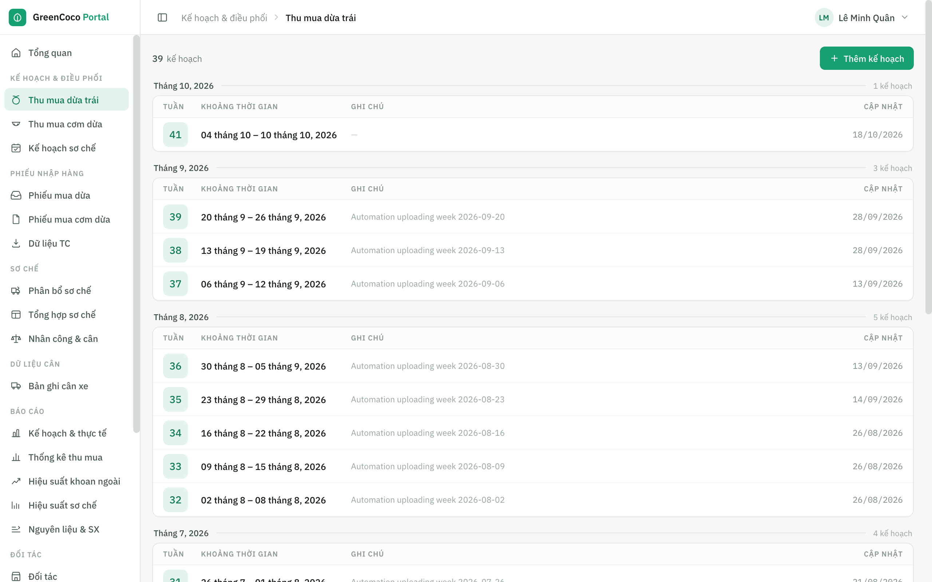Click text '02 tháng 8 – 08 tháng 8, 2026'
Screen dimensions: 932x582
coord(264,500)
